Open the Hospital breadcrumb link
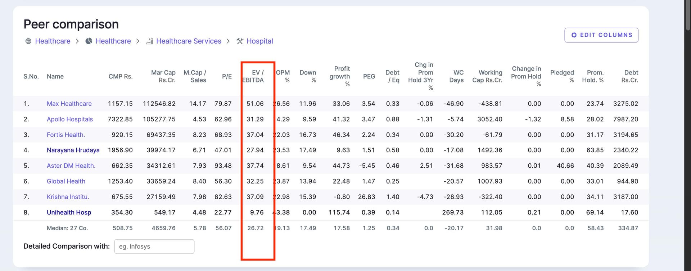 click(259, 41)
